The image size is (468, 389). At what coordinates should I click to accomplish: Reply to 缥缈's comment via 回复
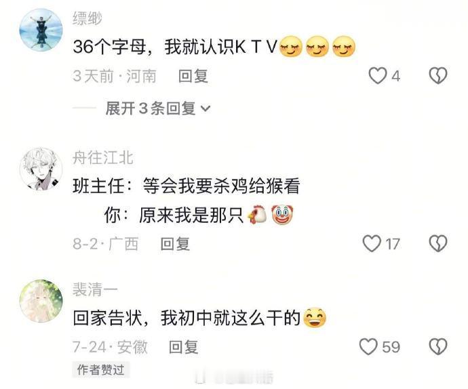[193, 76]
